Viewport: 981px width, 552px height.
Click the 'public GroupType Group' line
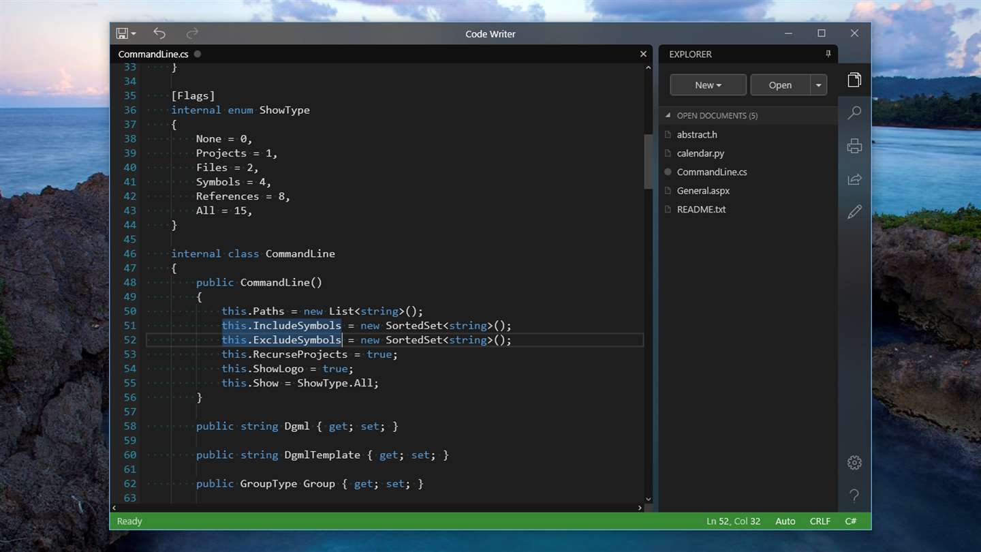[310, 483]
